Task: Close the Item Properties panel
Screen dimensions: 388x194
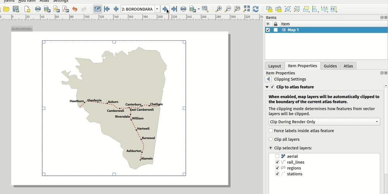Action: (386, 73)
